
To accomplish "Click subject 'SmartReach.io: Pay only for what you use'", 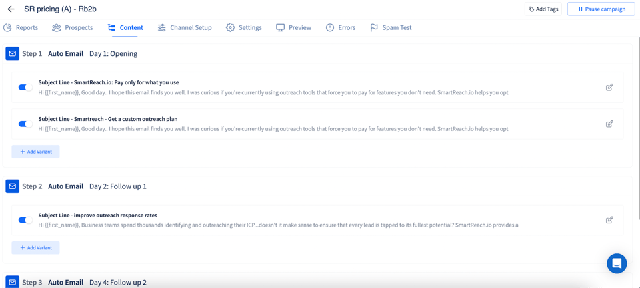I will (109, 82).
